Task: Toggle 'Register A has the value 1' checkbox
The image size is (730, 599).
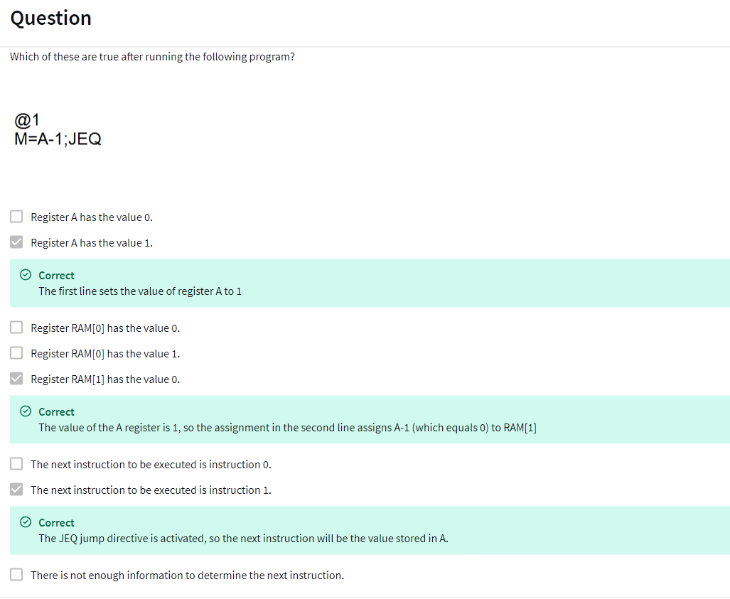Action: pyautogui.click(x=16, y=242)
